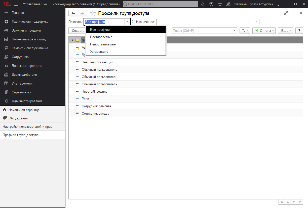Viewport: 308px width, 208px height.
Task: Open the notifications bell icon
Action: 203,4
